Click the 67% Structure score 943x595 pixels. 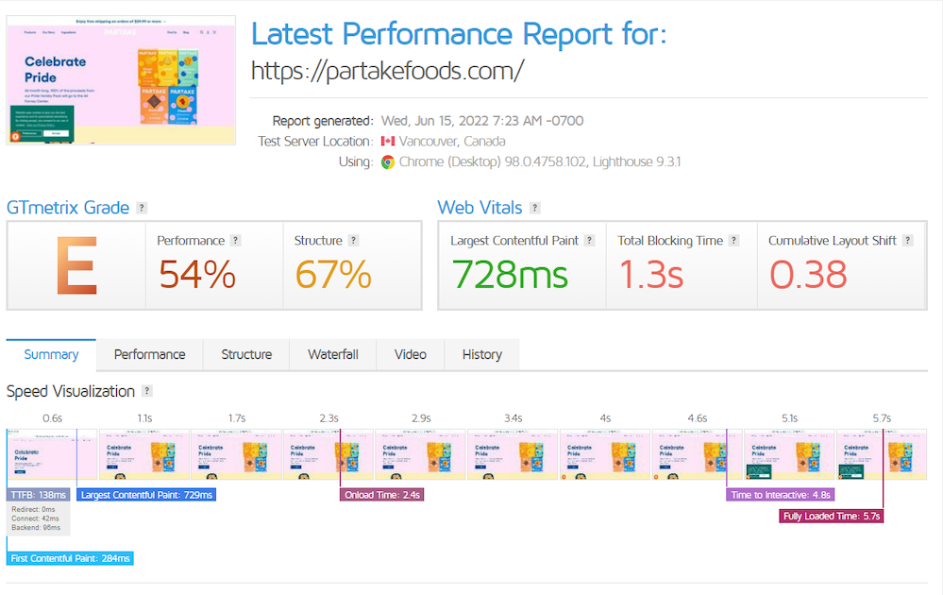(333, 274)
